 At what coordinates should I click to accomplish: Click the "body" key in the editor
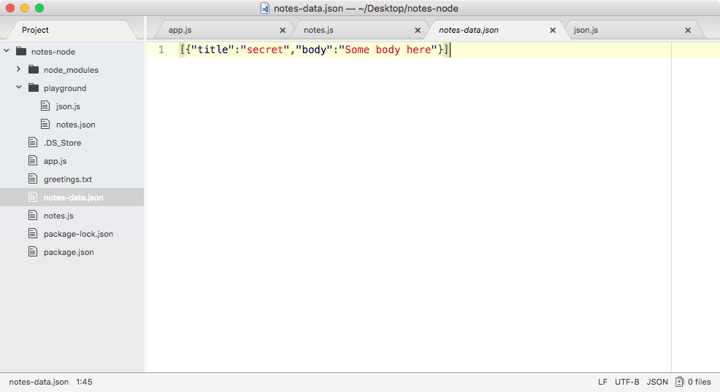[314, 50]
